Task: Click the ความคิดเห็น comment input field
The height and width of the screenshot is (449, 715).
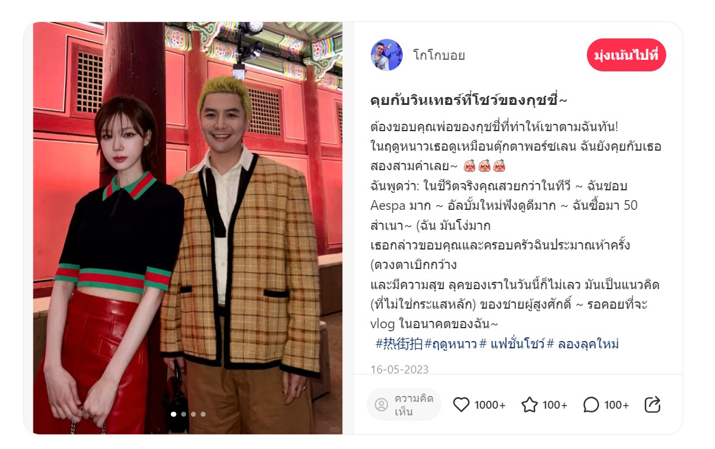Action: (x=404, y=405)
